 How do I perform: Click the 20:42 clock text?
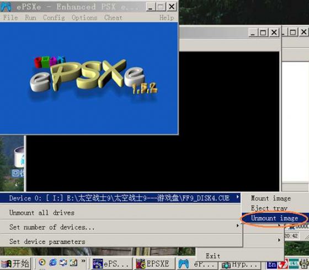tap(291, 236)
